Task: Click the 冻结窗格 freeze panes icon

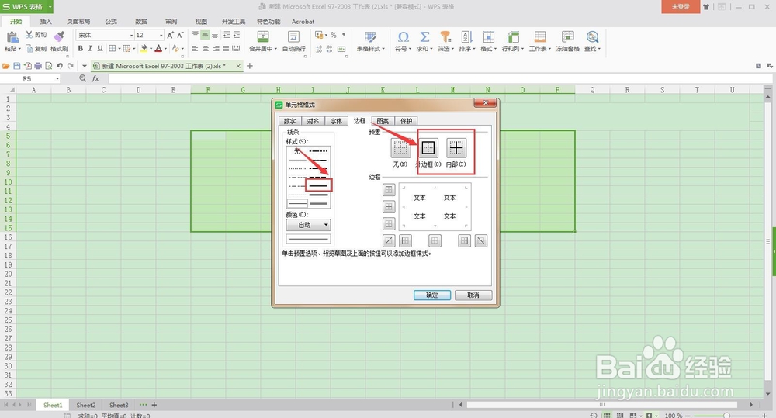Action: tap(568, 37)
